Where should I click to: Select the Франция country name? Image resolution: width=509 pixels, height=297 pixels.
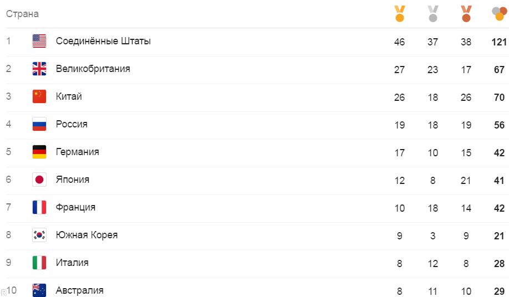click(75, 207)
